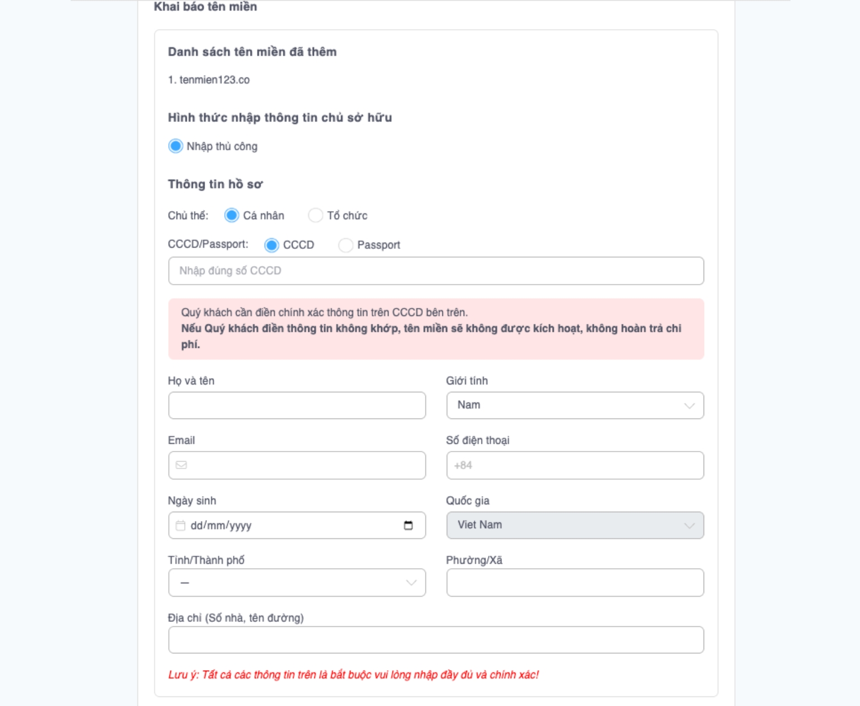860x706 pixels.
Task: Focus the Họ và tên text field
Action: click(297, 405)
